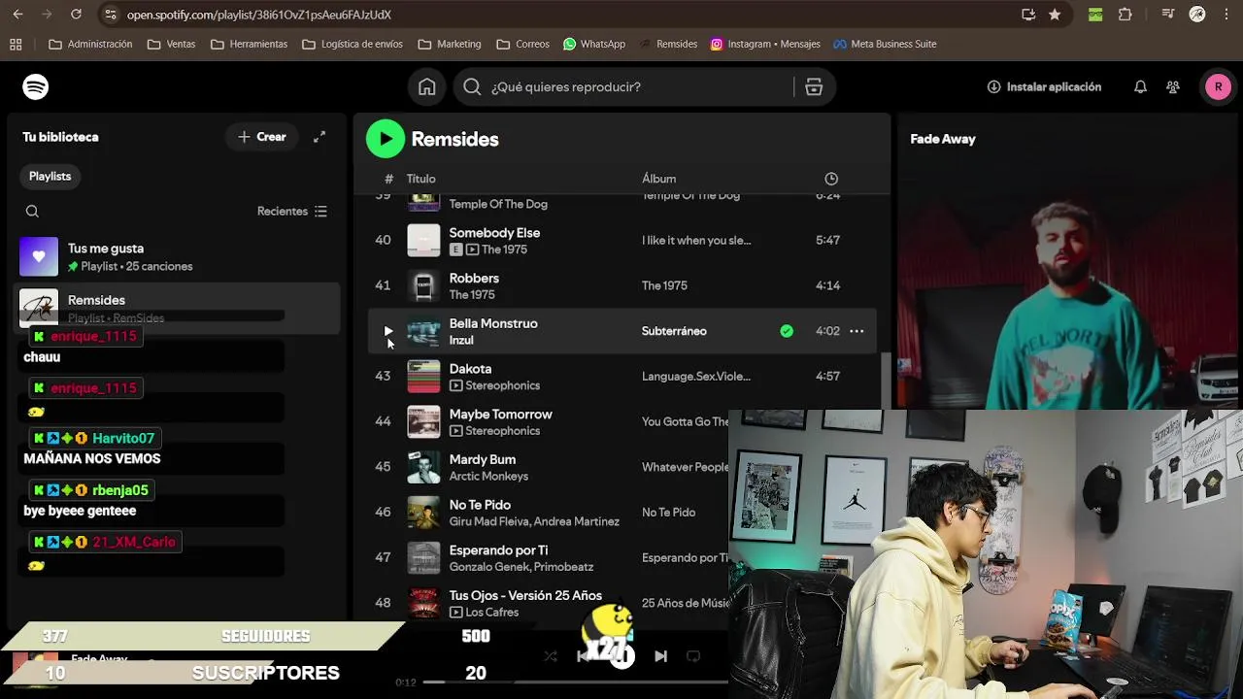The height and width of the screenshot is (699, 1243).
Task: Open Los Cafres artist link
Action: pyautogui.click(x=491, y=613)
